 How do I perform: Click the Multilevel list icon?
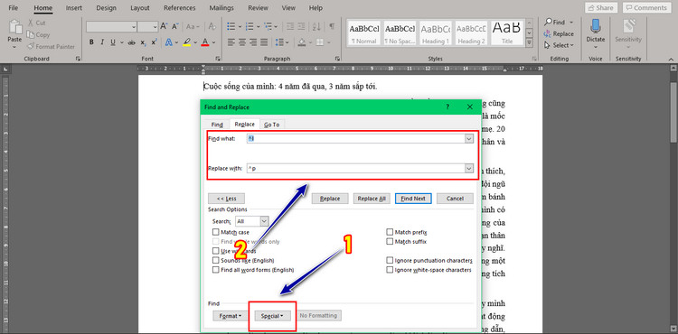pyautogui.click(x=268, y=26)
